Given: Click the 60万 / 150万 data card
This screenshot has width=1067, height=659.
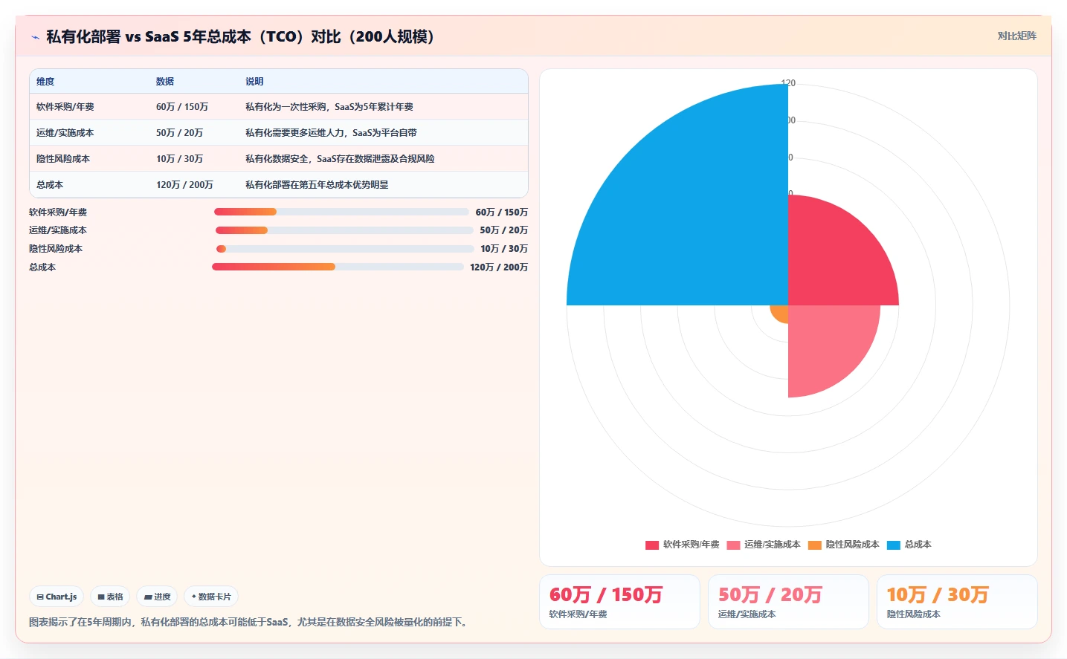Looking at the screenshot, I should tap(619, 602).
